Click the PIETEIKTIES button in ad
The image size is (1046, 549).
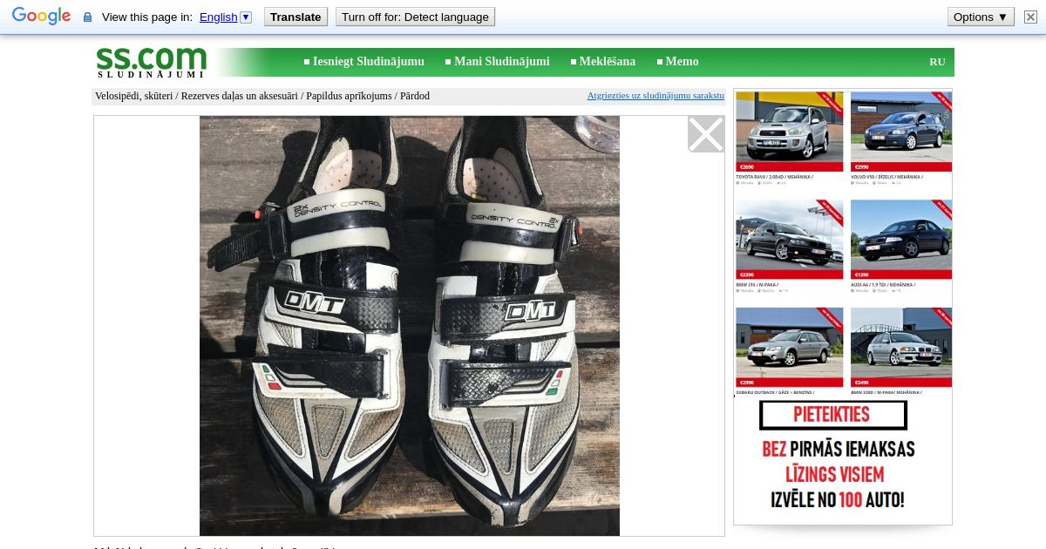coord(832,415)
